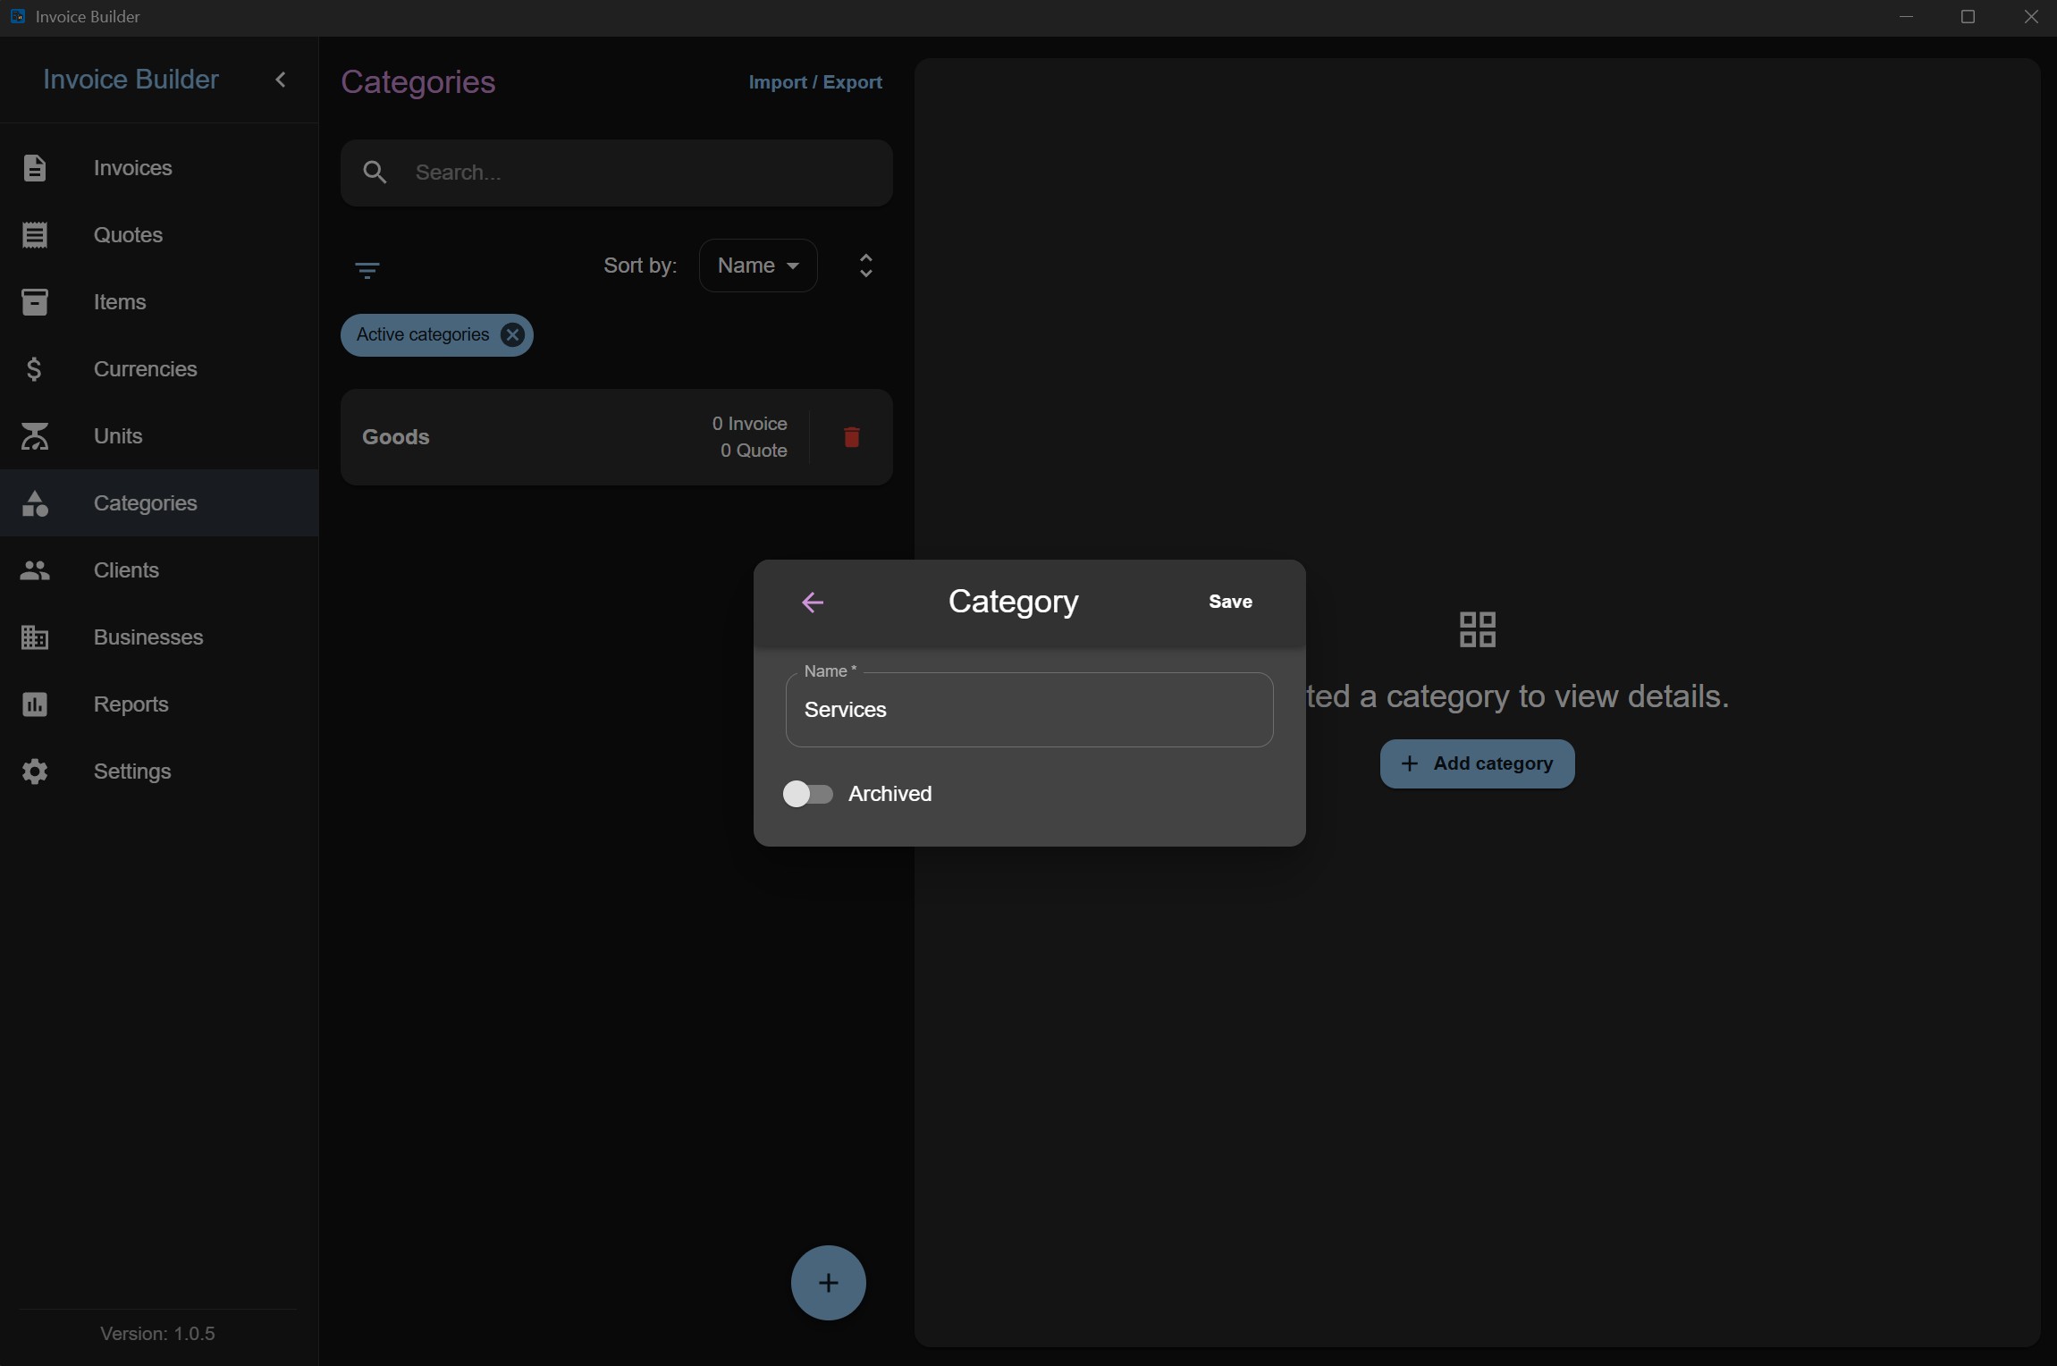Click the Version: 1.0.5 text

tap(157, 1334)
